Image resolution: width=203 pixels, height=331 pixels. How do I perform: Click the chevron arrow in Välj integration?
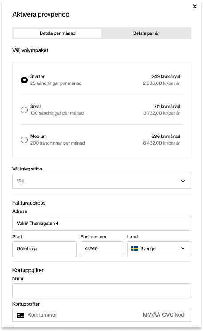[x=183, y=181]
